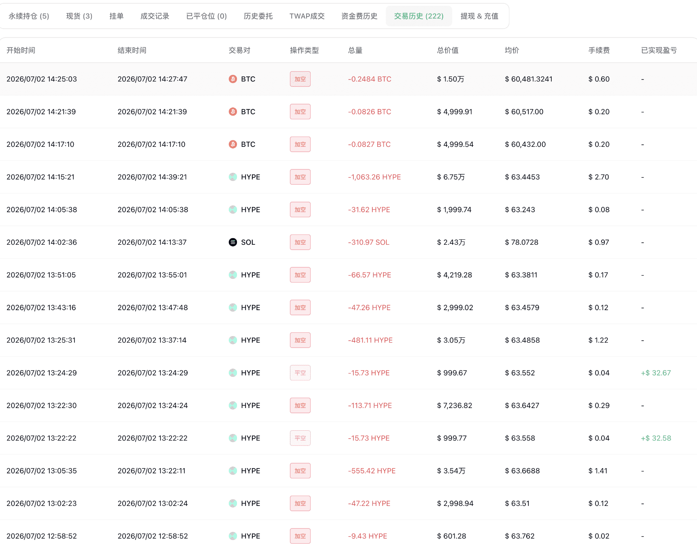
Task: Click the total value $ 7,236.82
Action: [x=455, y=405]
